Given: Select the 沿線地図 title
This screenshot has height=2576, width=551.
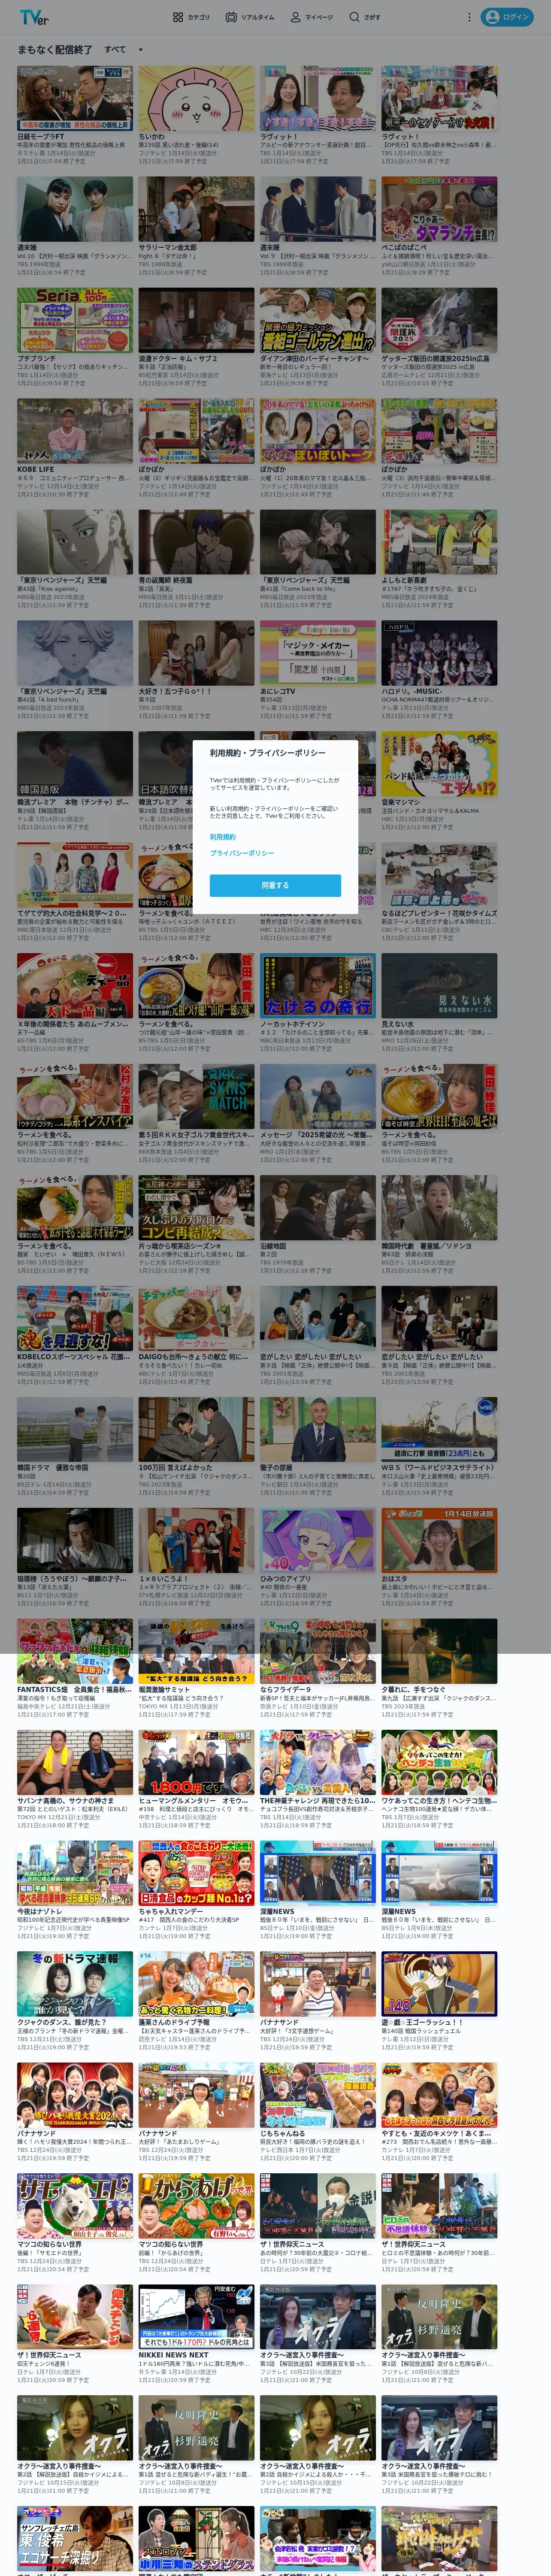Looking at the screenshot, I should [273, 1246].
